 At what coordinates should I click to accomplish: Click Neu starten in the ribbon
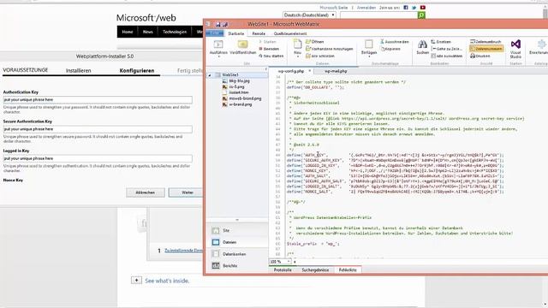click(x=271, y=56)
